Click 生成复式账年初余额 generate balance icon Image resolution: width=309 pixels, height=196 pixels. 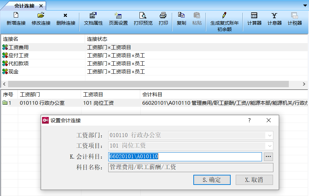[224, 20]
